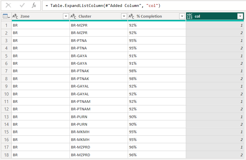Screen dimensions: 246x160
Task: Click BR-GAYA cell in row 6
Action: pyautogui.click(x=99, y=63)
